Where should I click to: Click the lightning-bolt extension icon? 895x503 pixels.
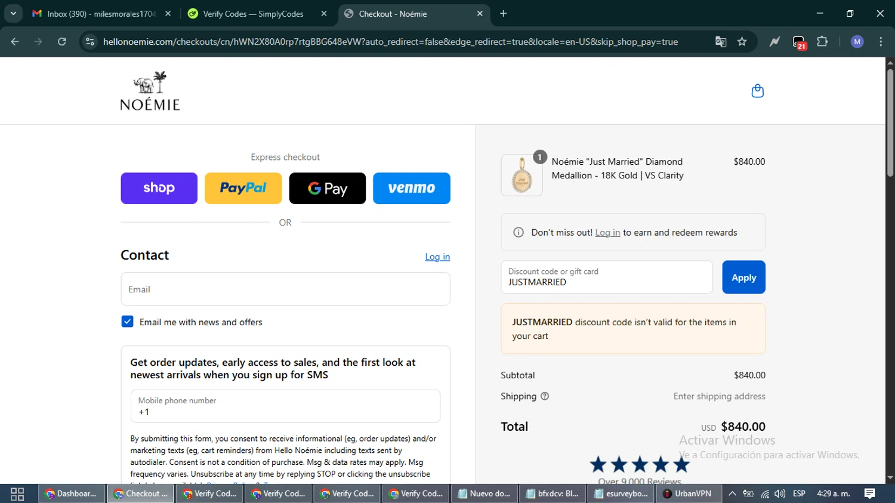[x=774, y=42]
